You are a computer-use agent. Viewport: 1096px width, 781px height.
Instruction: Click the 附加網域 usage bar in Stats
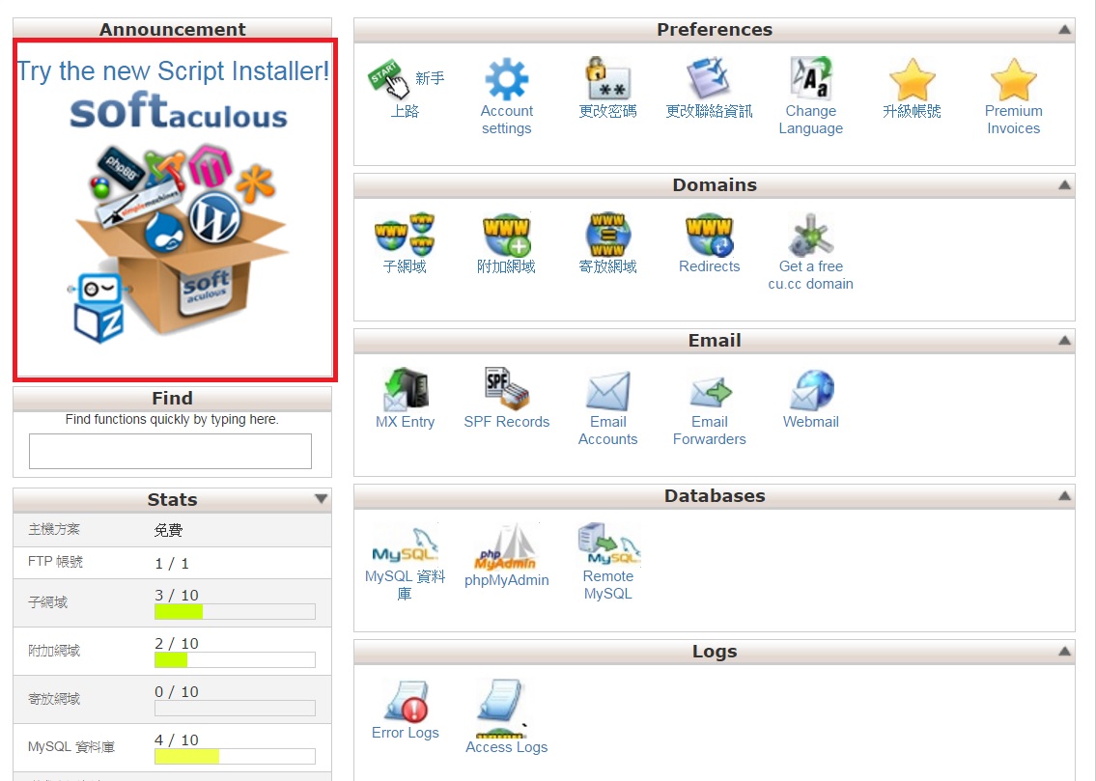(235, 660)
